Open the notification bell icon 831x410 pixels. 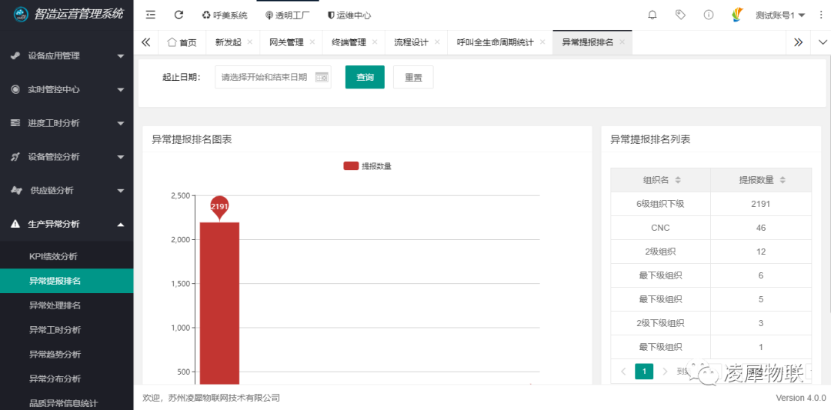click(x=652, y=15)
